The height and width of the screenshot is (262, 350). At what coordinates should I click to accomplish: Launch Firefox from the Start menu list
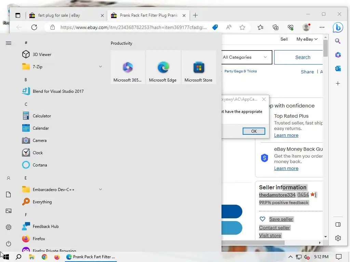(63, 238)
